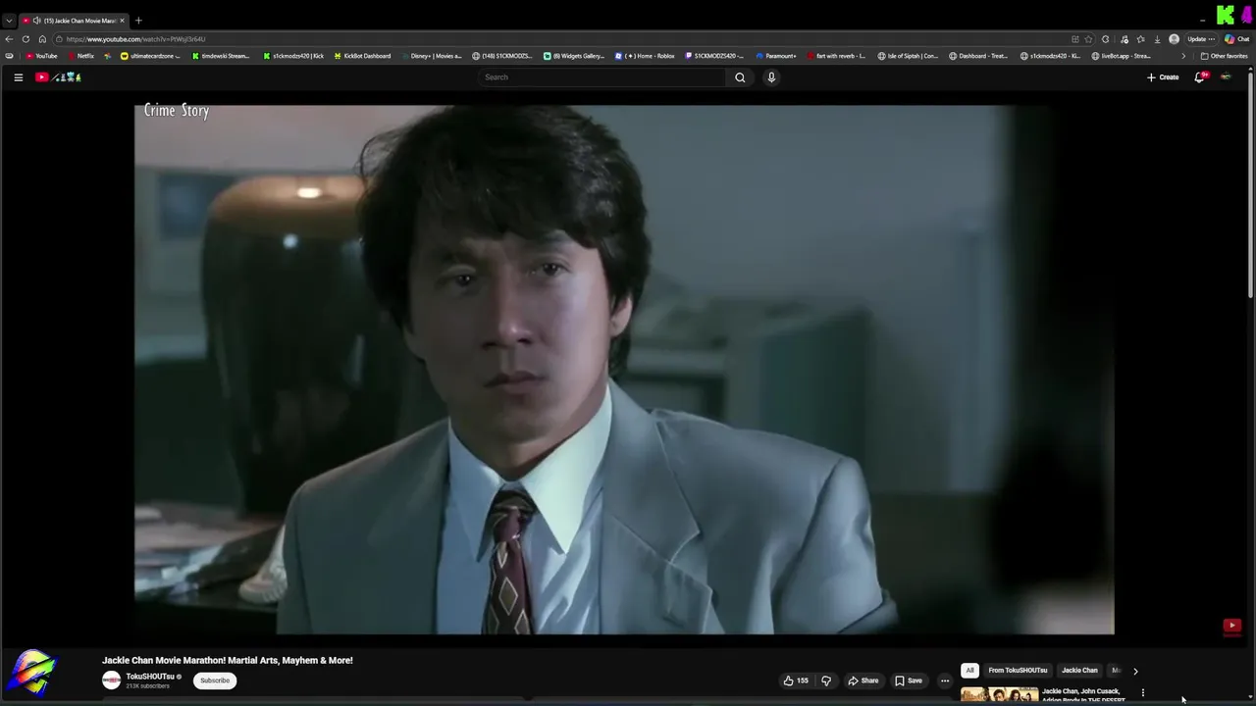Open suggested Jackie Chan, John Cusack video thumbnail
1256x706 pixels.
pyautogui.click(x=999, y=695)
